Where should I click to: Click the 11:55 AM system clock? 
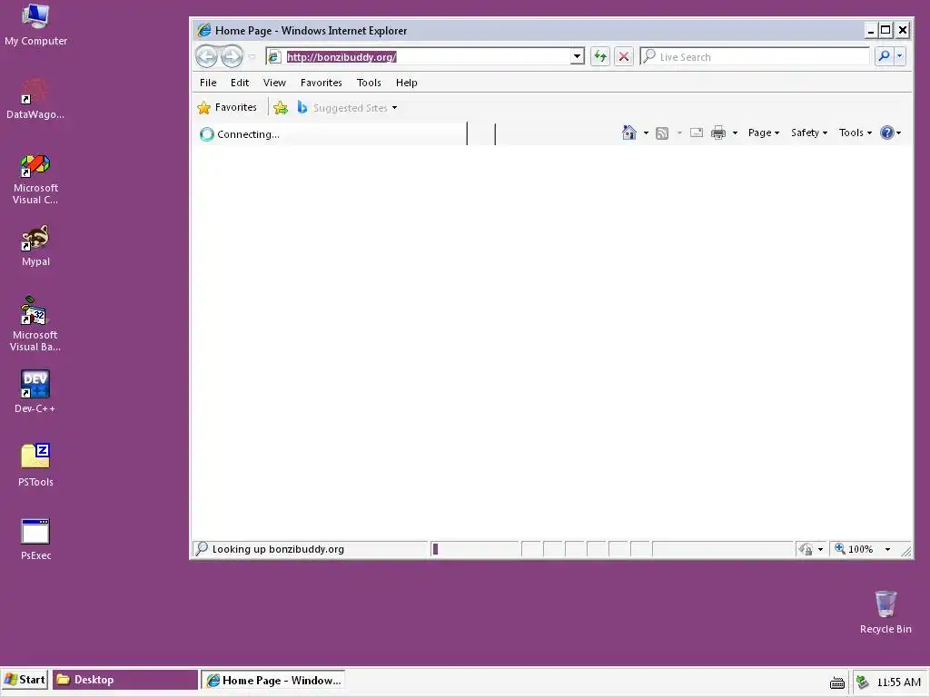898,682
